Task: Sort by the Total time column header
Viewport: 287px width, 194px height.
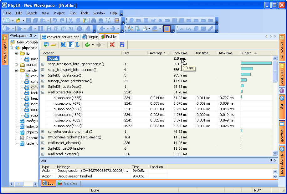Action: coord(182,53)
